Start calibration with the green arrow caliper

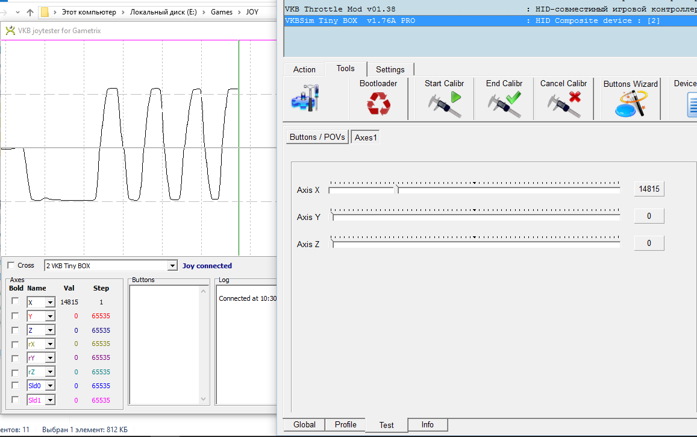click(x=445, y=104)
